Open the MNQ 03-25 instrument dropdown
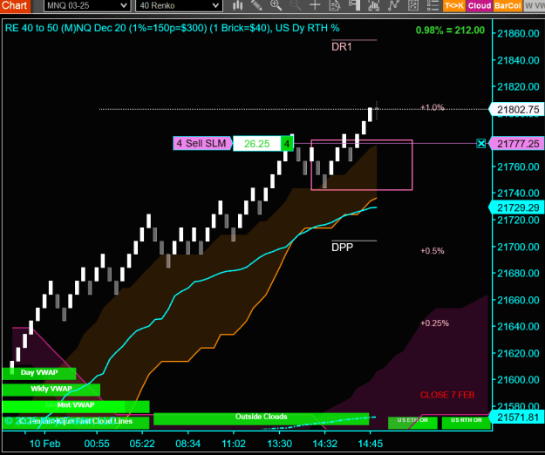This screenshot has height=455, width=545. click(87, 5)
